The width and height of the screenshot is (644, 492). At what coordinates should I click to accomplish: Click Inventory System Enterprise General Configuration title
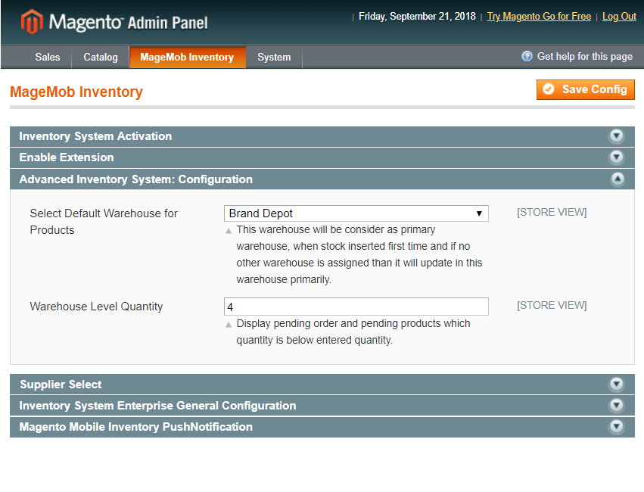pyautogui.click(x=157, y=406)
